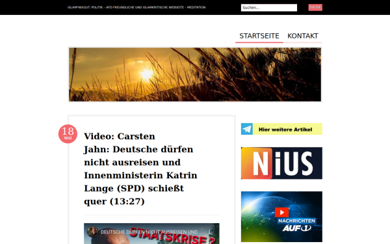The width and height of the screenshot is (390, 244).
Task: Click the Suchen search input field
Action: [269, 8]
